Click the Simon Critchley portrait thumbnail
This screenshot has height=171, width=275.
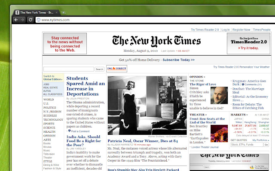[219, 96]
